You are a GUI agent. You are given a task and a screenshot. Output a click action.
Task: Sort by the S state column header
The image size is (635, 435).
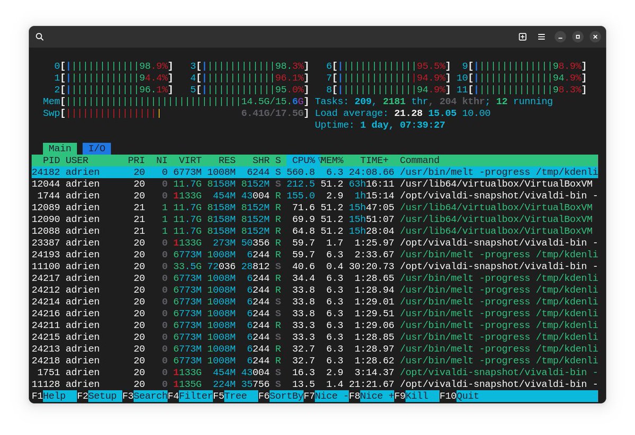tap(278, 160)
